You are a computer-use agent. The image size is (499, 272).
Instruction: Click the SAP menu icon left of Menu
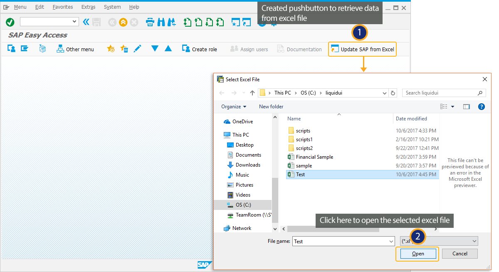[6, 7]
